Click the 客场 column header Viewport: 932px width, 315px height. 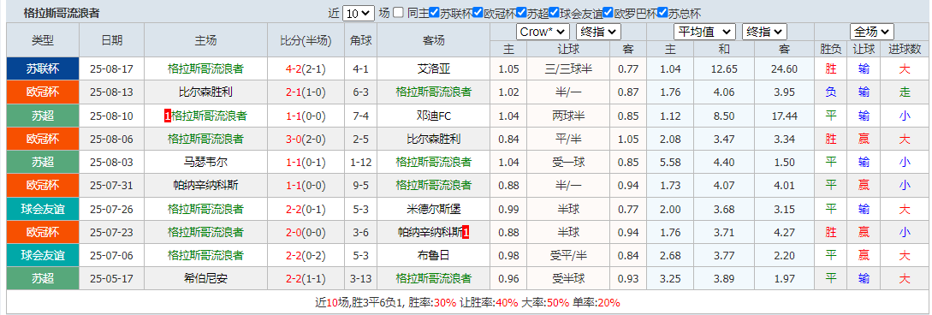point(433,40)
